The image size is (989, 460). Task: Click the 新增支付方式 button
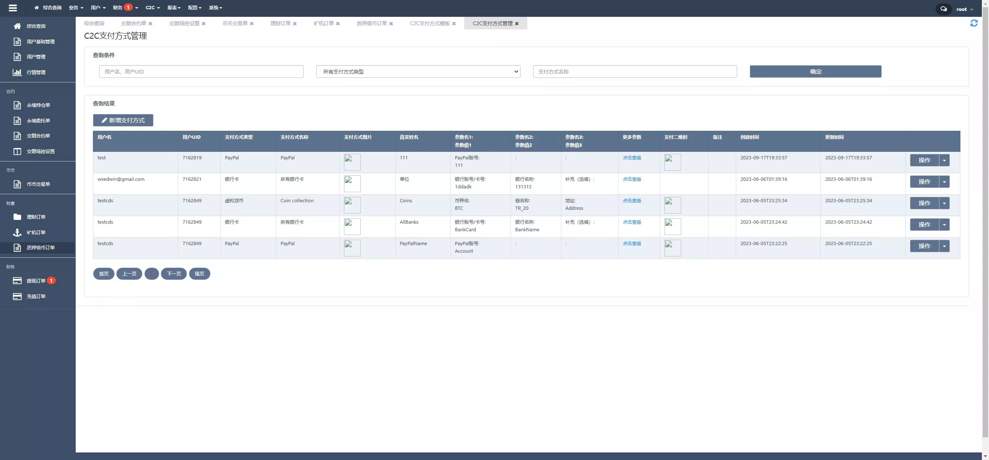pos(123,120)
